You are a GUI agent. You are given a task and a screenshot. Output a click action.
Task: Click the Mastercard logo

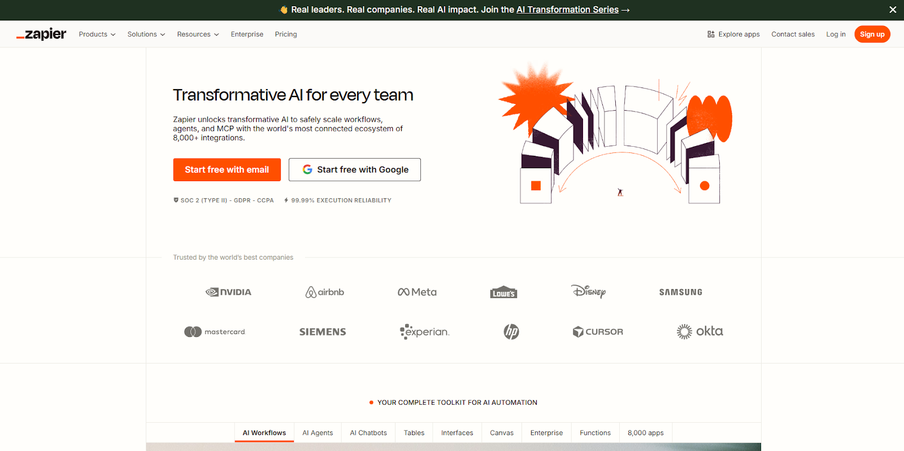click(x=215, y=332)
